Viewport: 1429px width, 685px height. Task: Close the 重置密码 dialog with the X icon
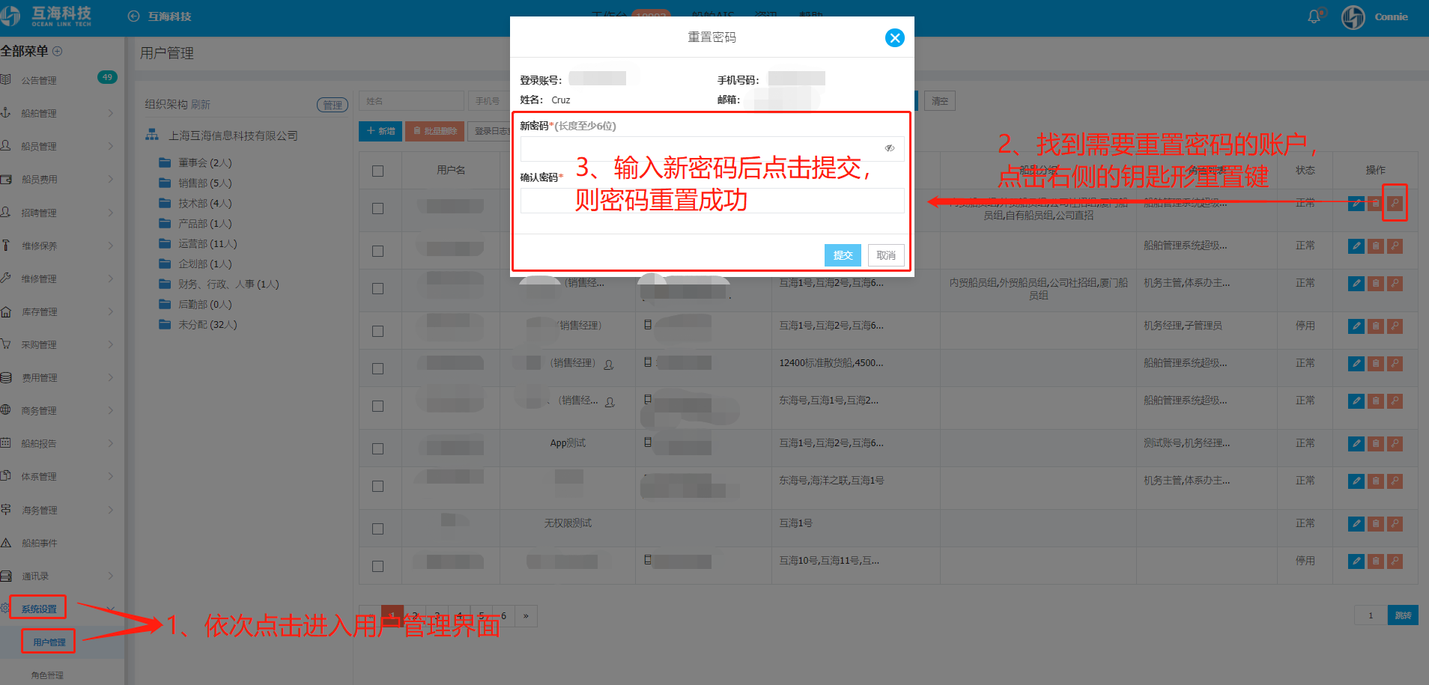point(894,37)
